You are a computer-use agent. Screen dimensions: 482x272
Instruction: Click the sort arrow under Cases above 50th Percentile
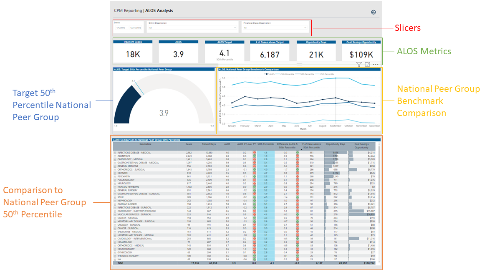[302, 149]
